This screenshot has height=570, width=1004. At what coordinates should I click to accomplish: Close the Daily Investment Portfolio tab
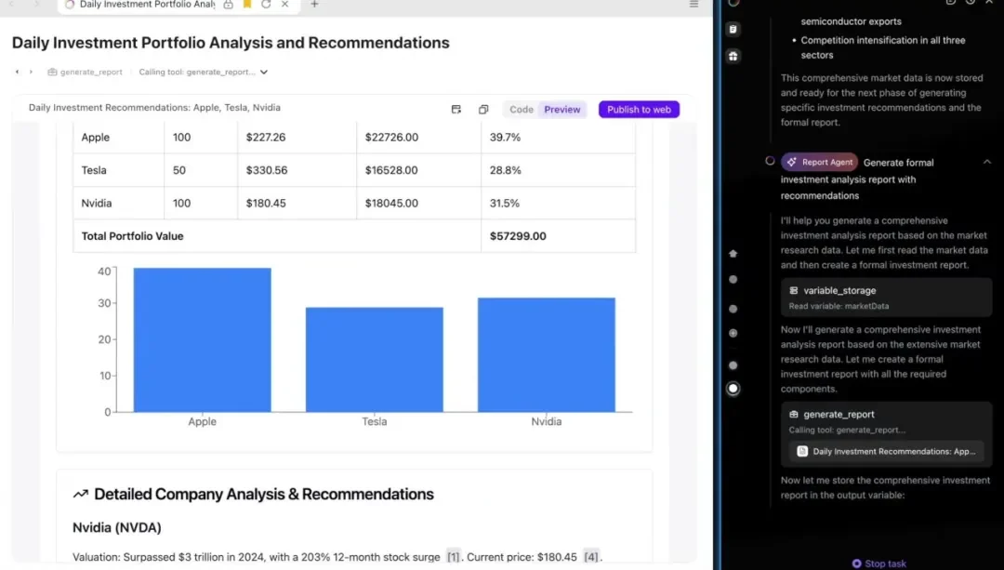pyautogui.click(x=285, y=5)
